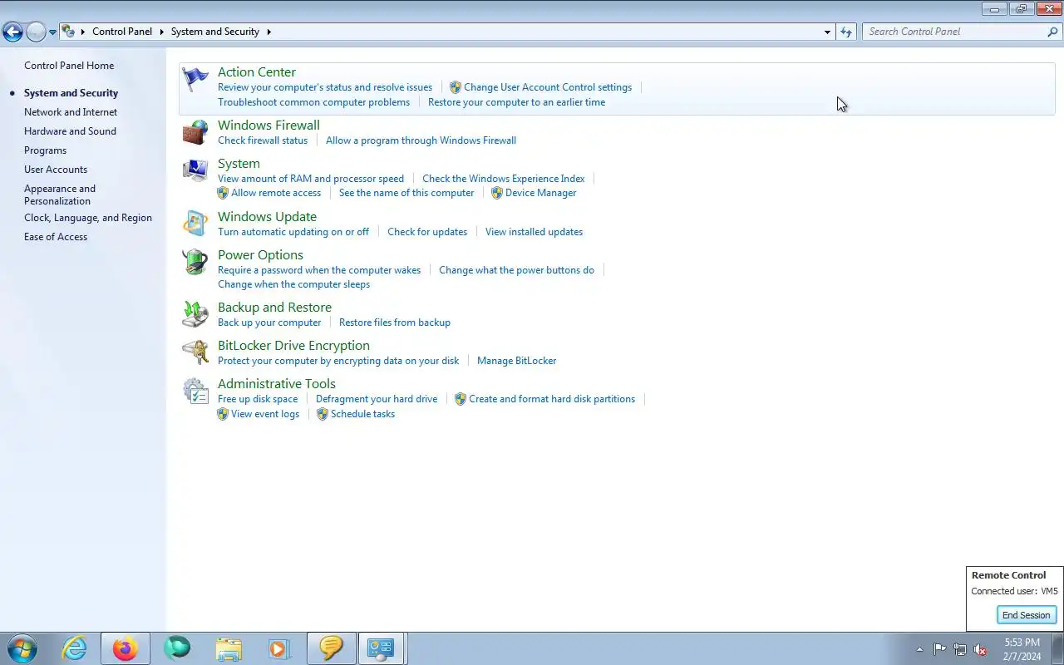Go to Control Panel Home
The width and height of the screenshot is (1064, 665).
point(69,66)
